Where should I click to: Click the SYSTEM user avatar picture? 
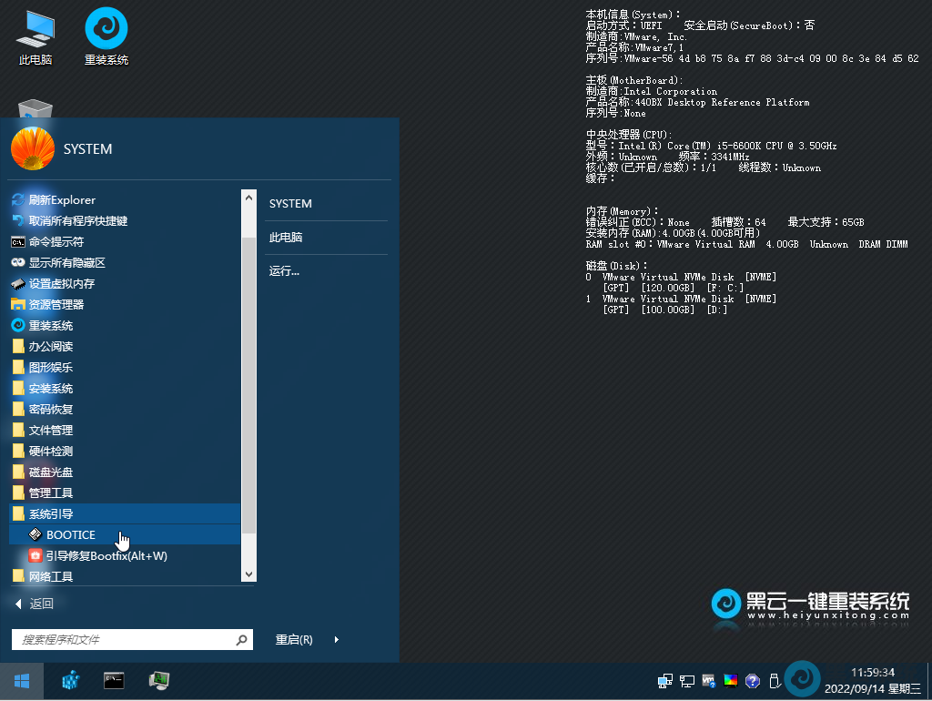coord(33,148)
